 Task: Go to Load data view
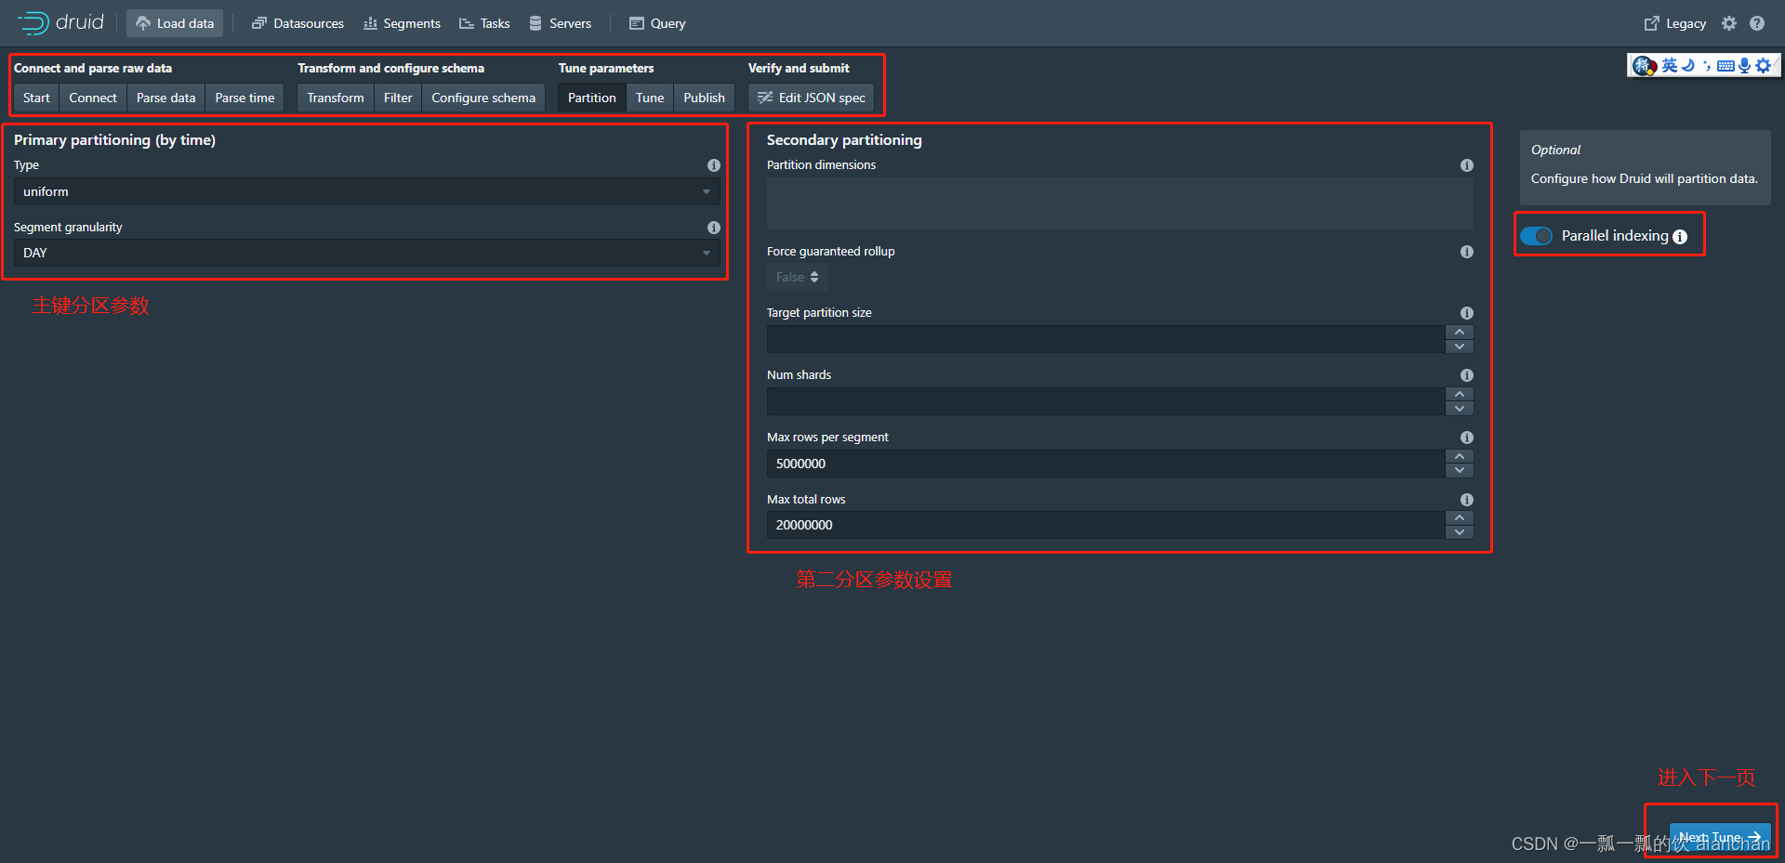175,23
